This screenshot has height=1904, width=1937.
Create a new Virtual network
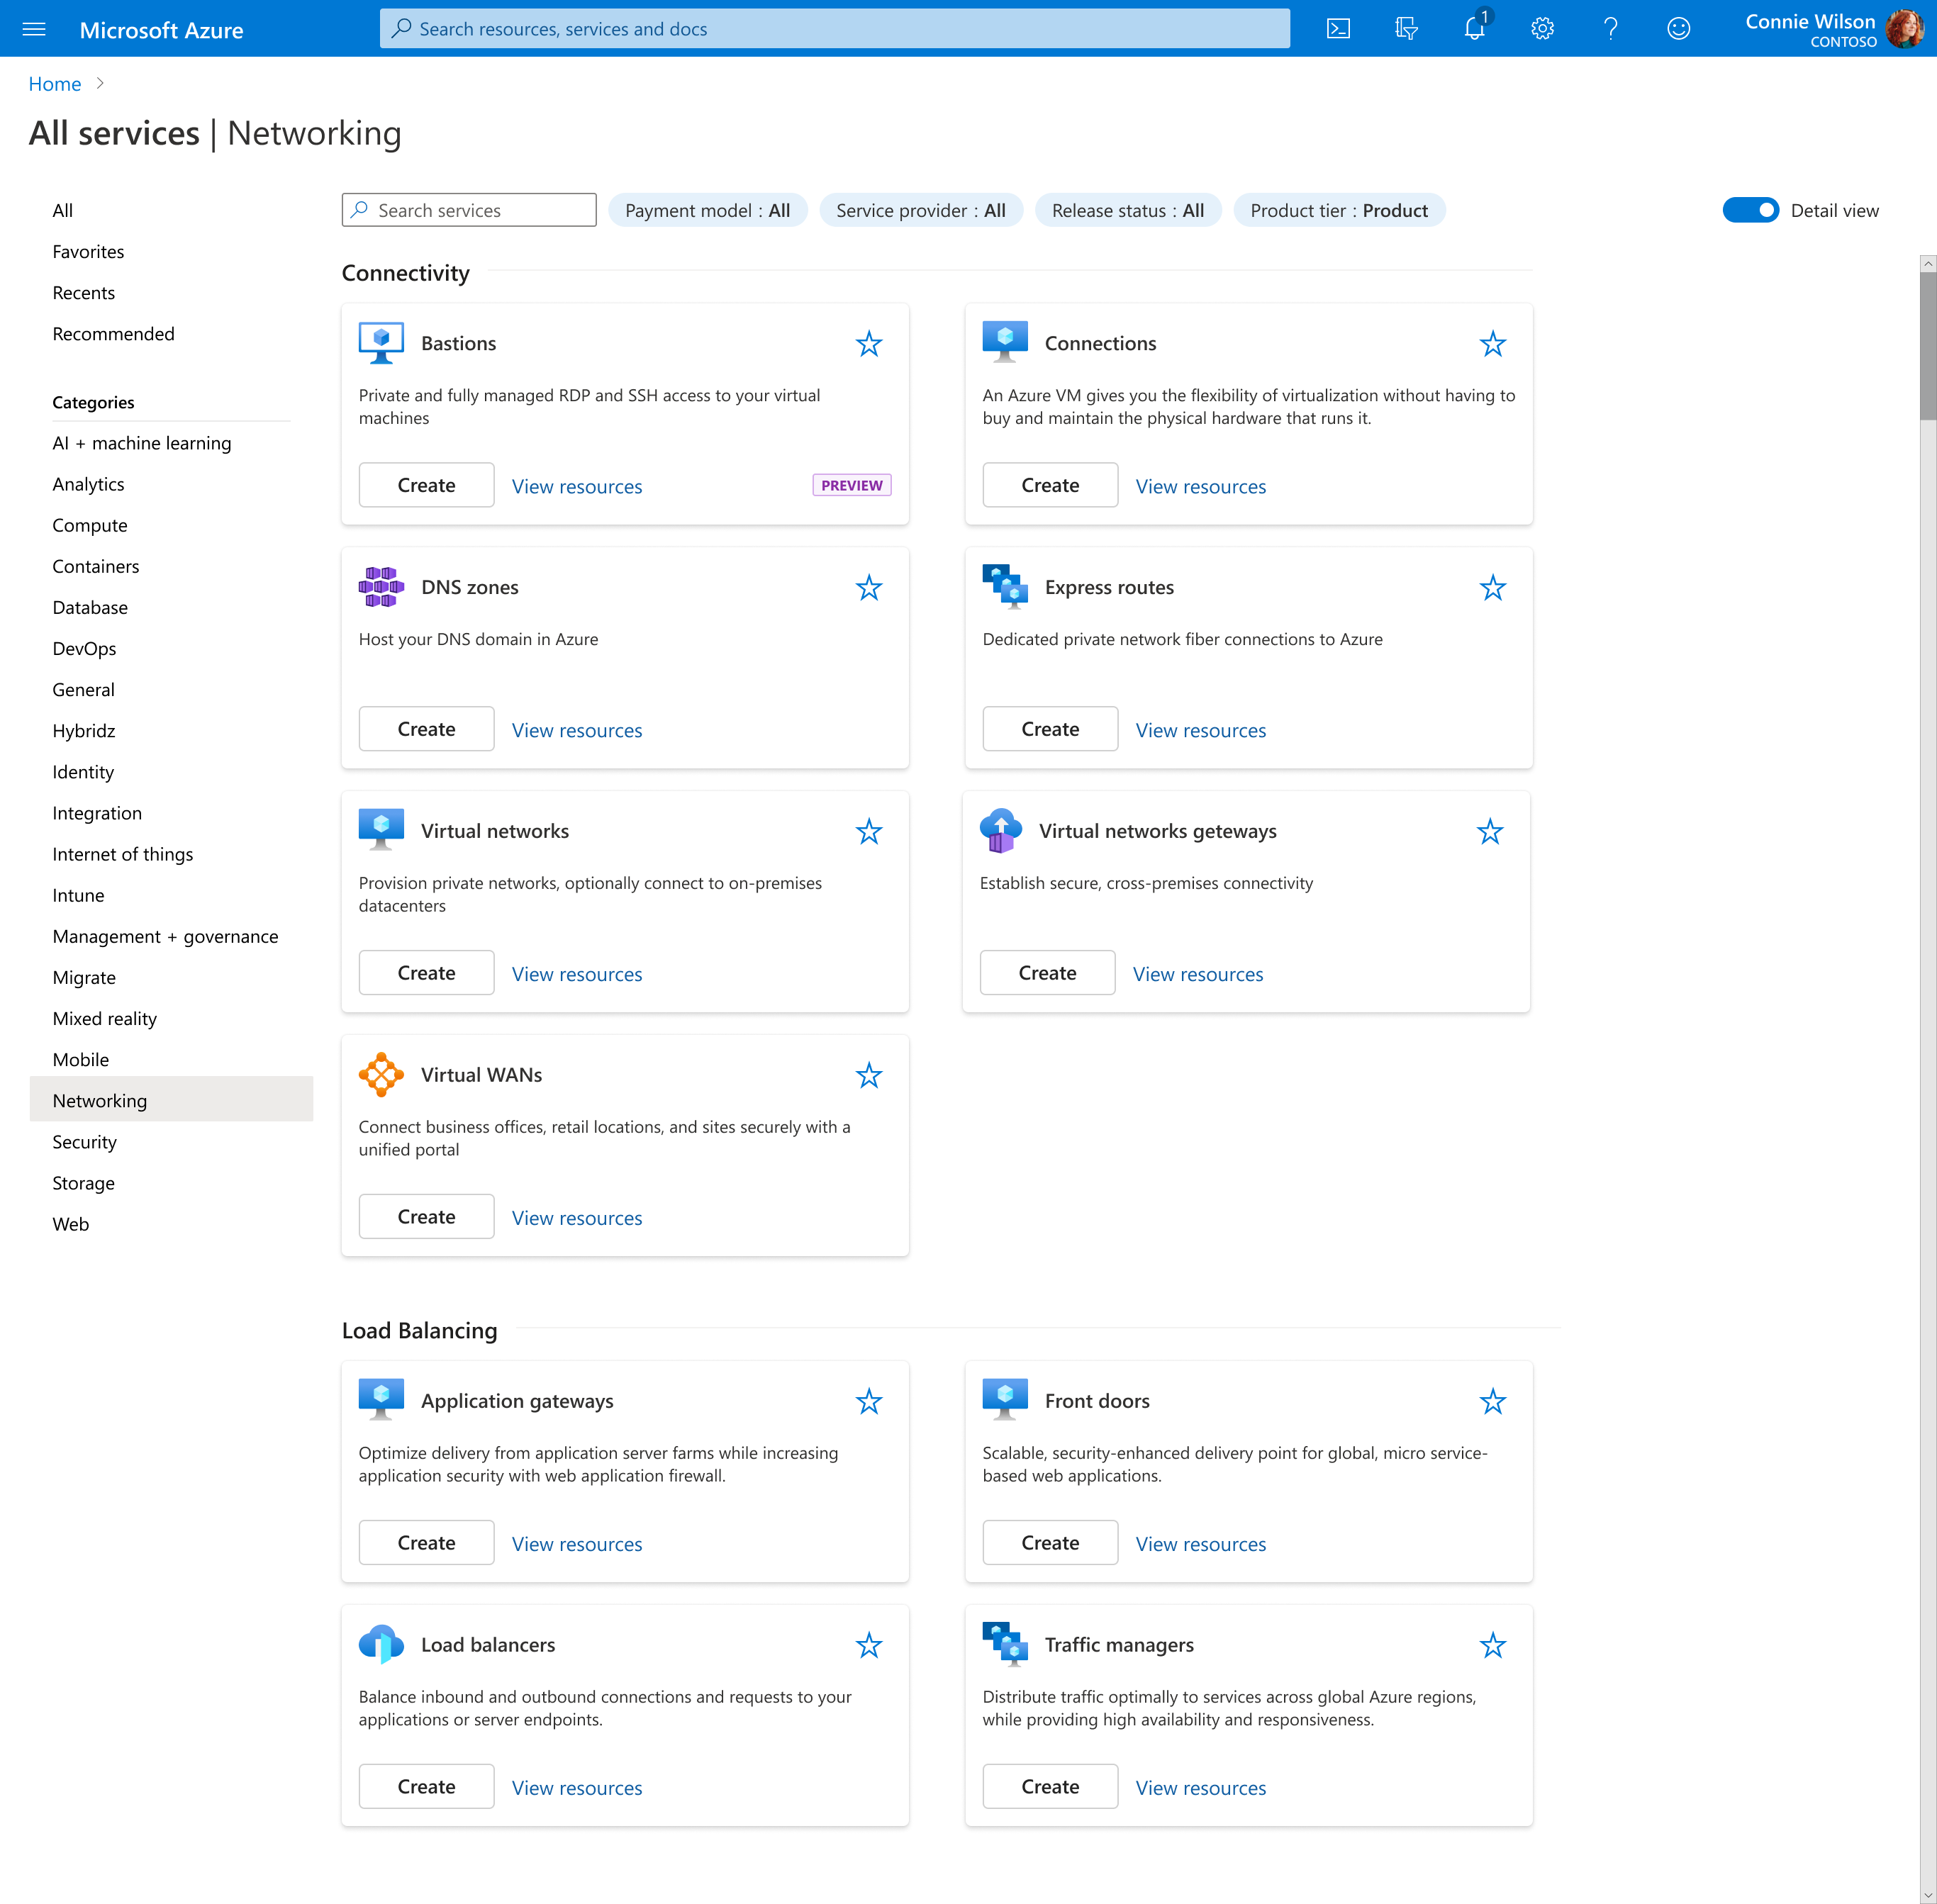426,972
